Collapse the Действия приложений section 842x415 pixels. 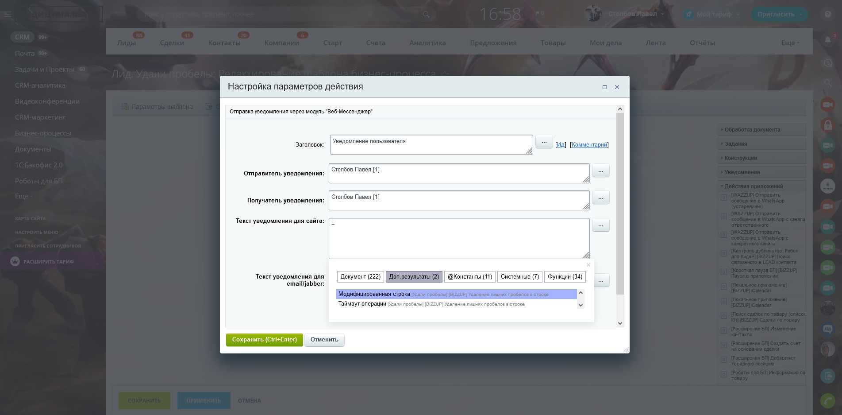761,186
